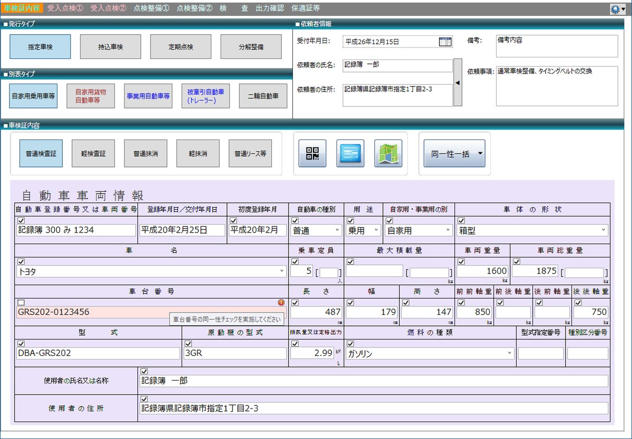Toggle the 車名 checkbox
632x439 pixels.
point(21,262)
